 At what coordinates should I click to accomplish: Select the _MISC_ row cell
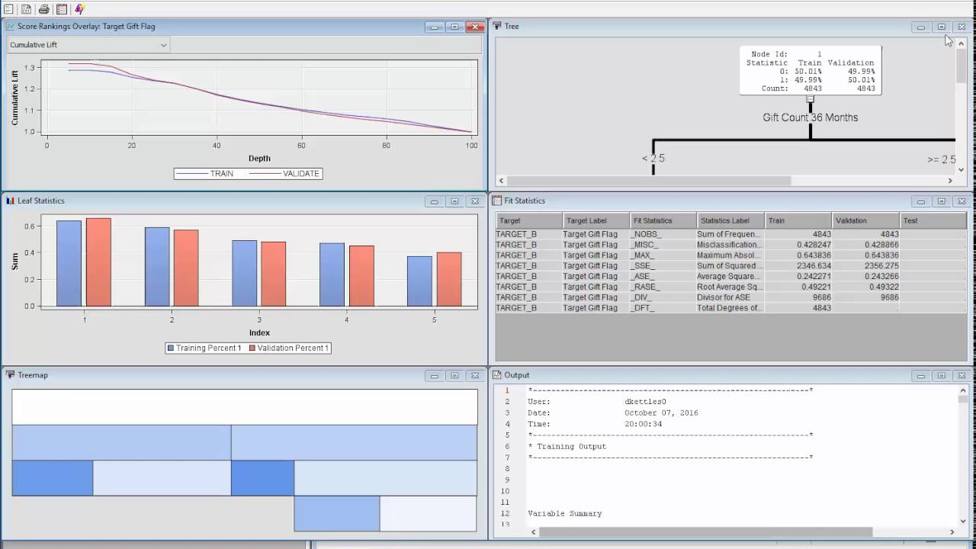pyautogui.click(x=663, y=245)
